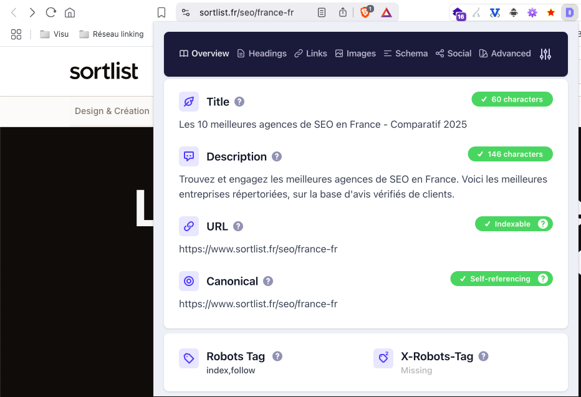Switch to the Overview tab
Screen dimensions: 581x397
pos(204,54)
